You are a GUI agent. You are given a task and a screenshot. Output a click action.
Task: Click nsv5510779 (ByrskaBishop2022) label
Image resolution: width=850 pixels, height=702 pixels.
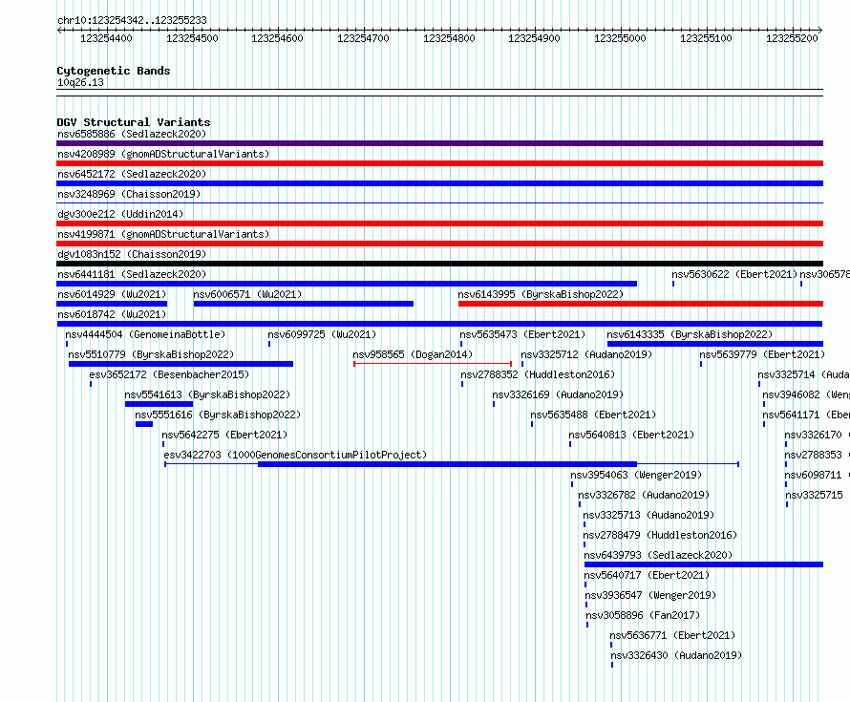click(151, 354)
